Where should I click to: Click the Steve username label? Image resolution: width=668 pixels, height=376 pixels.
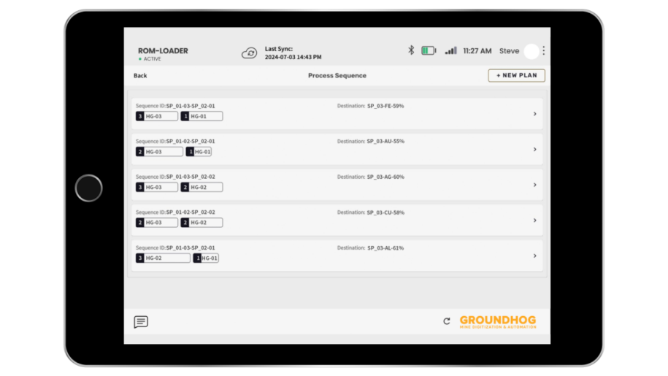click(x=509, y=51)
